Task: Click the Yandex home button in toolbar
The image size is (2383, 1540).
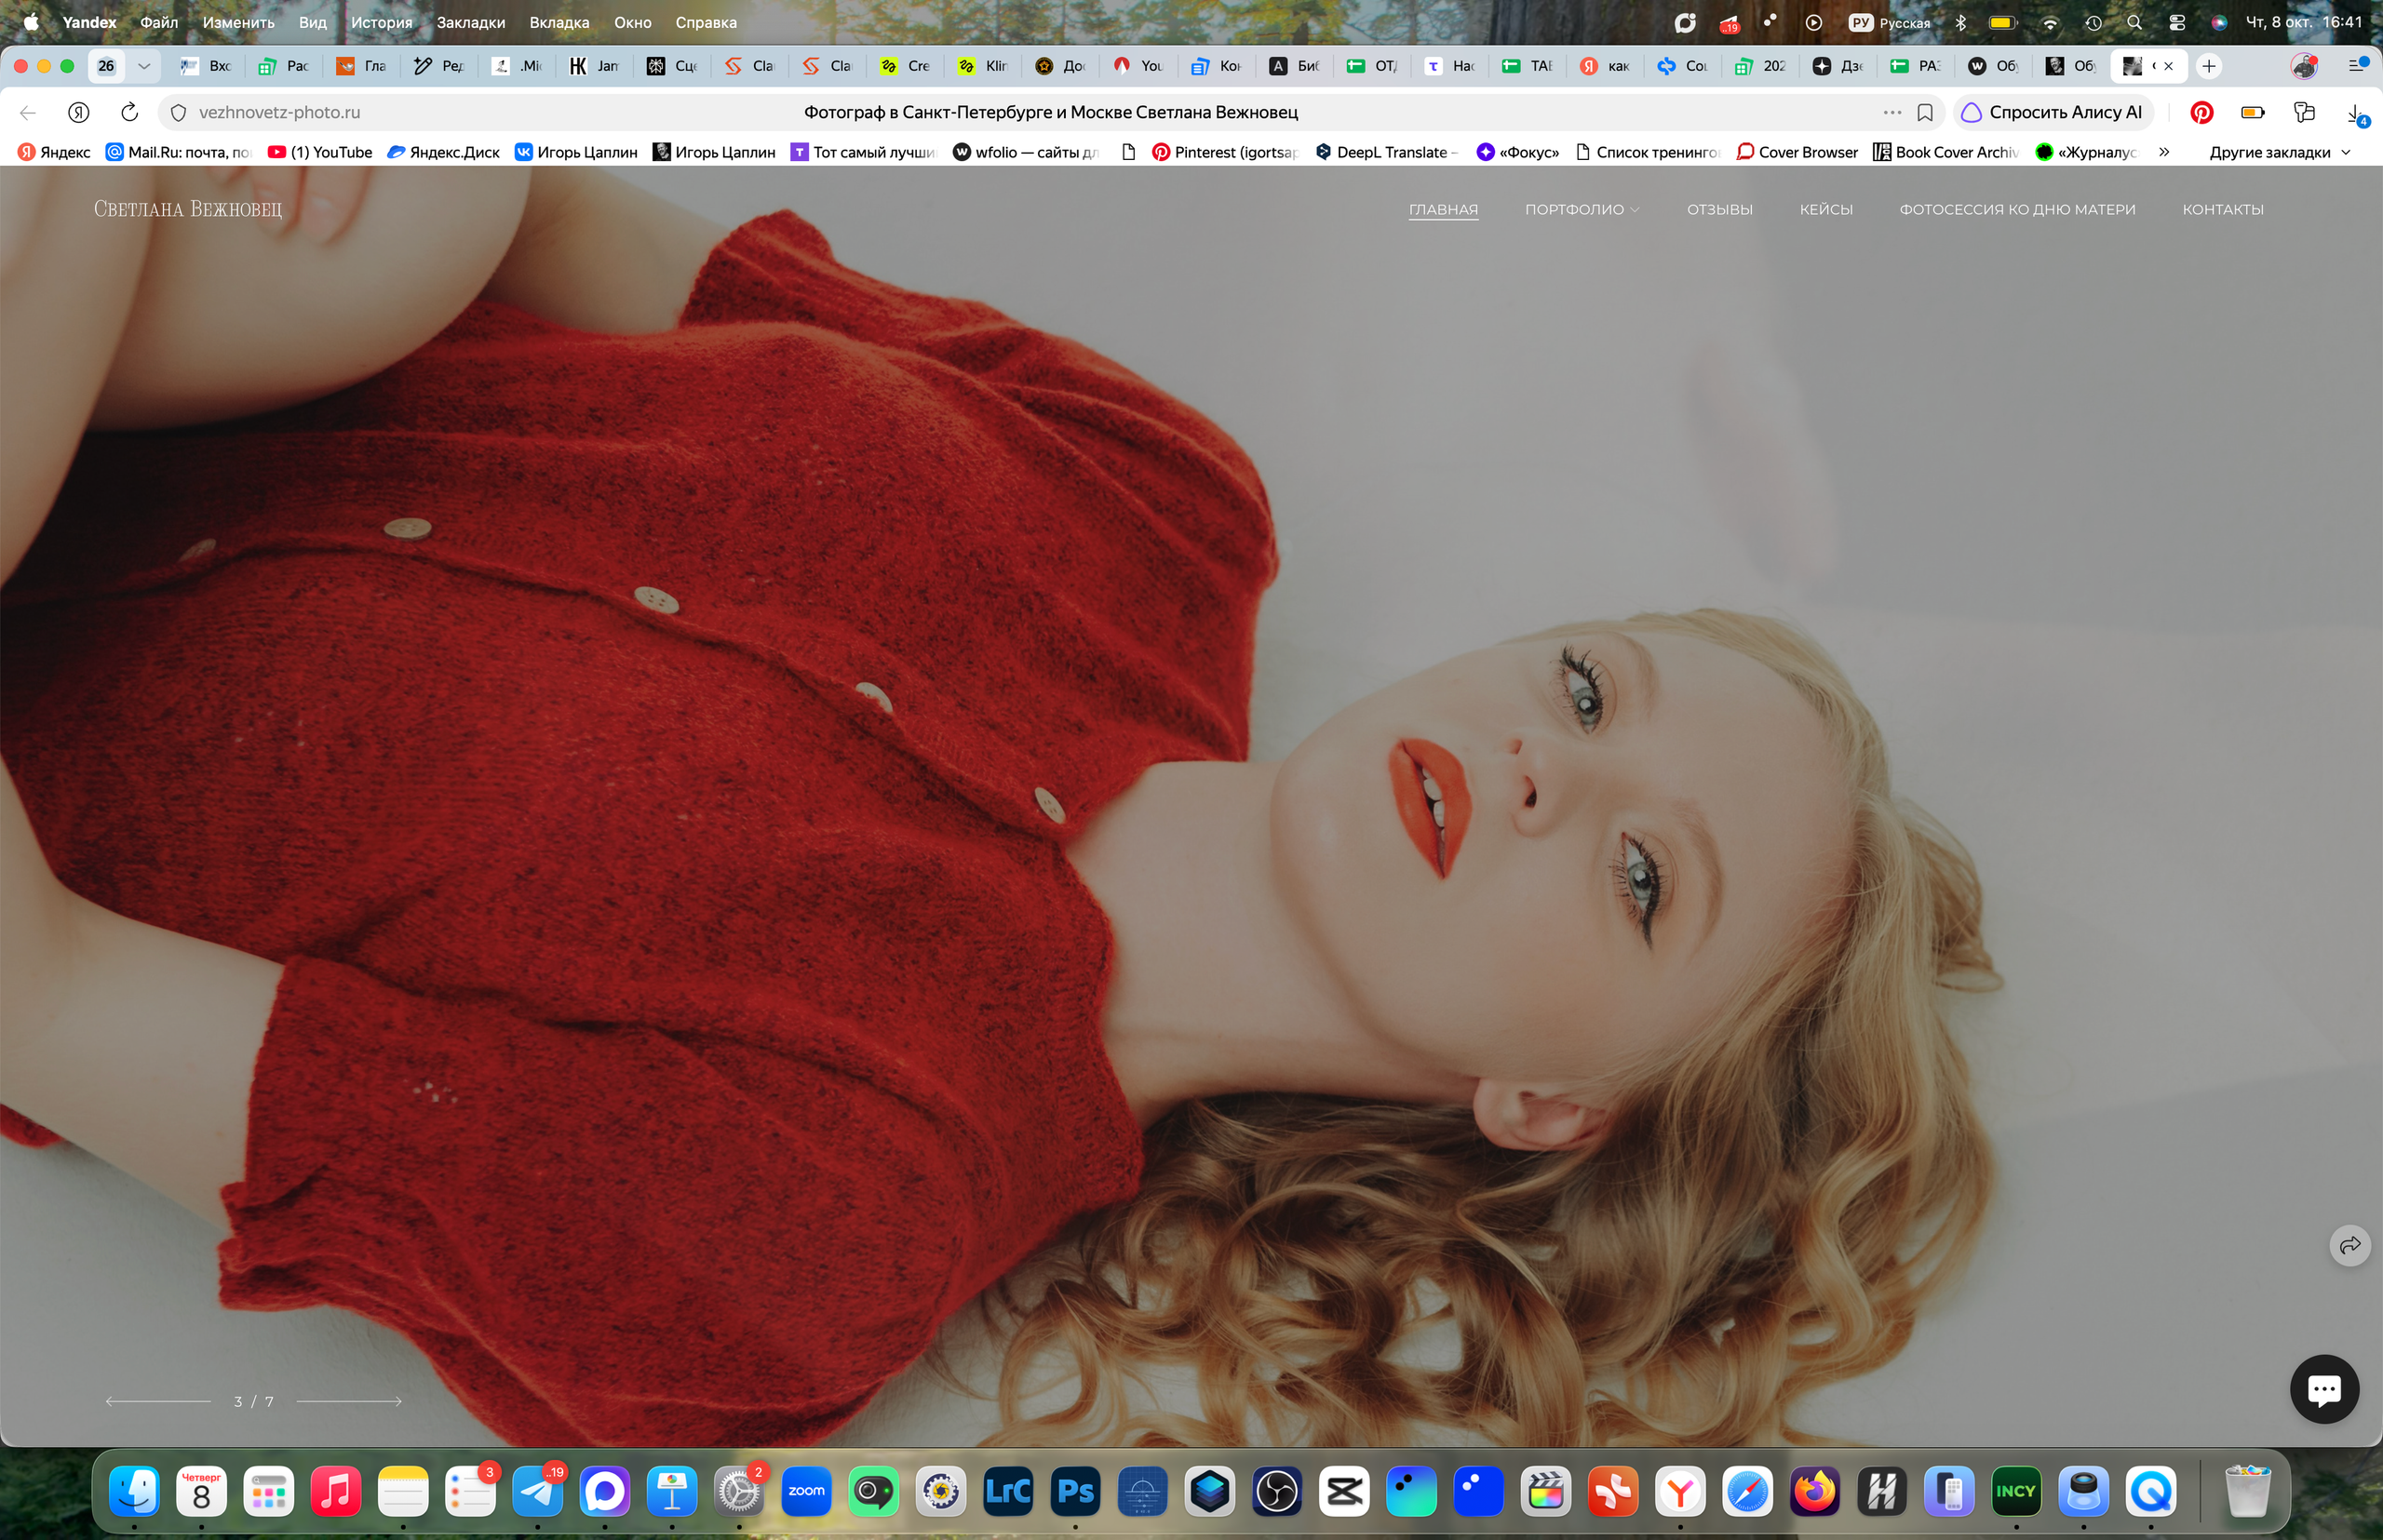Action: (x=79, y=112)
